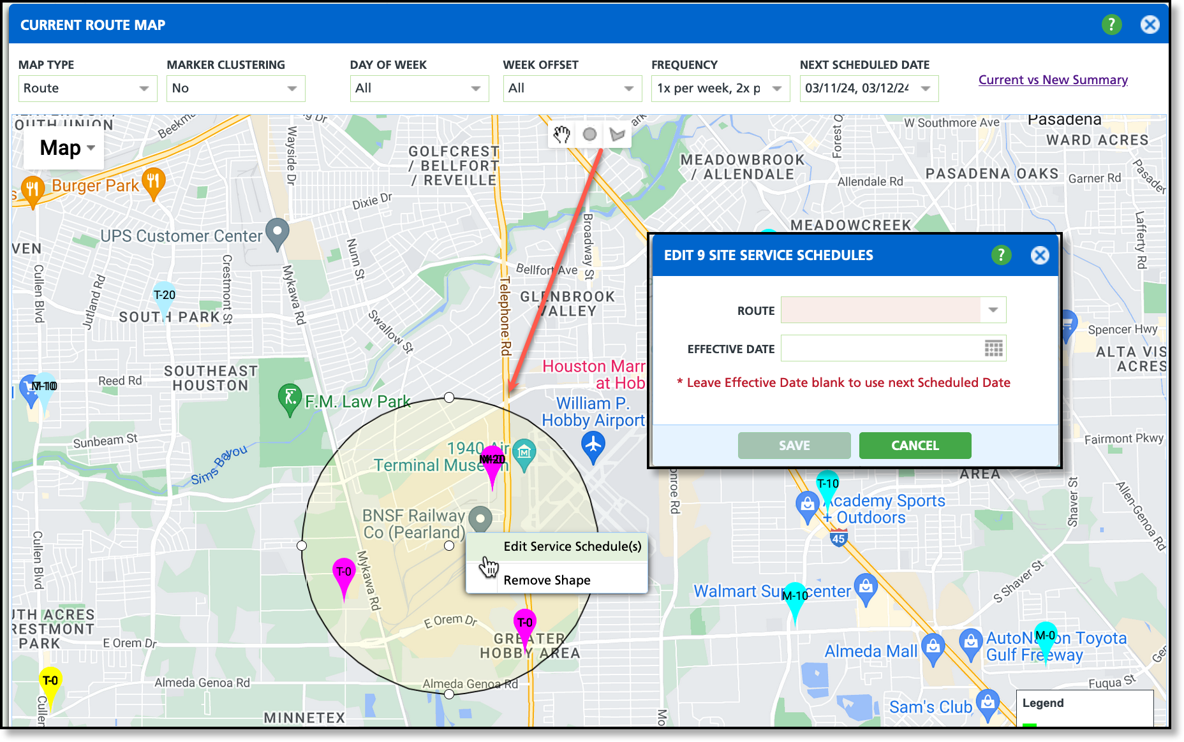This screenshot has width=1184, height=742.
Task: Click the F.M. Law Park green icon
Action: pos(290,399)
